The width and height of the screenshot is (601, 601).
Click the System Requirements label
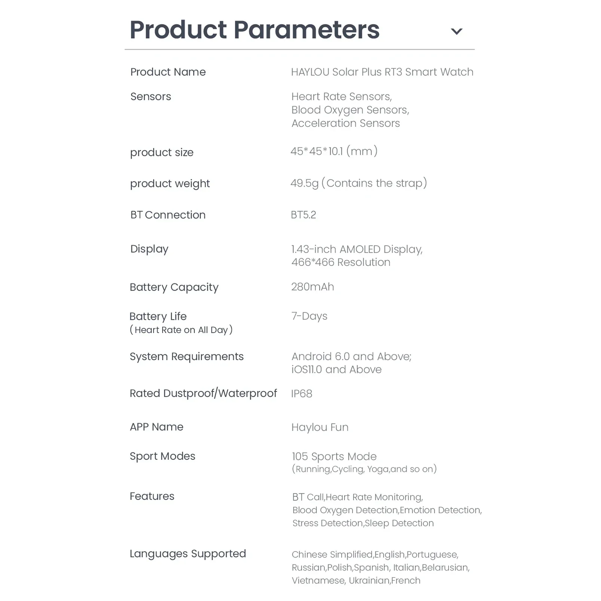[187, 356]
